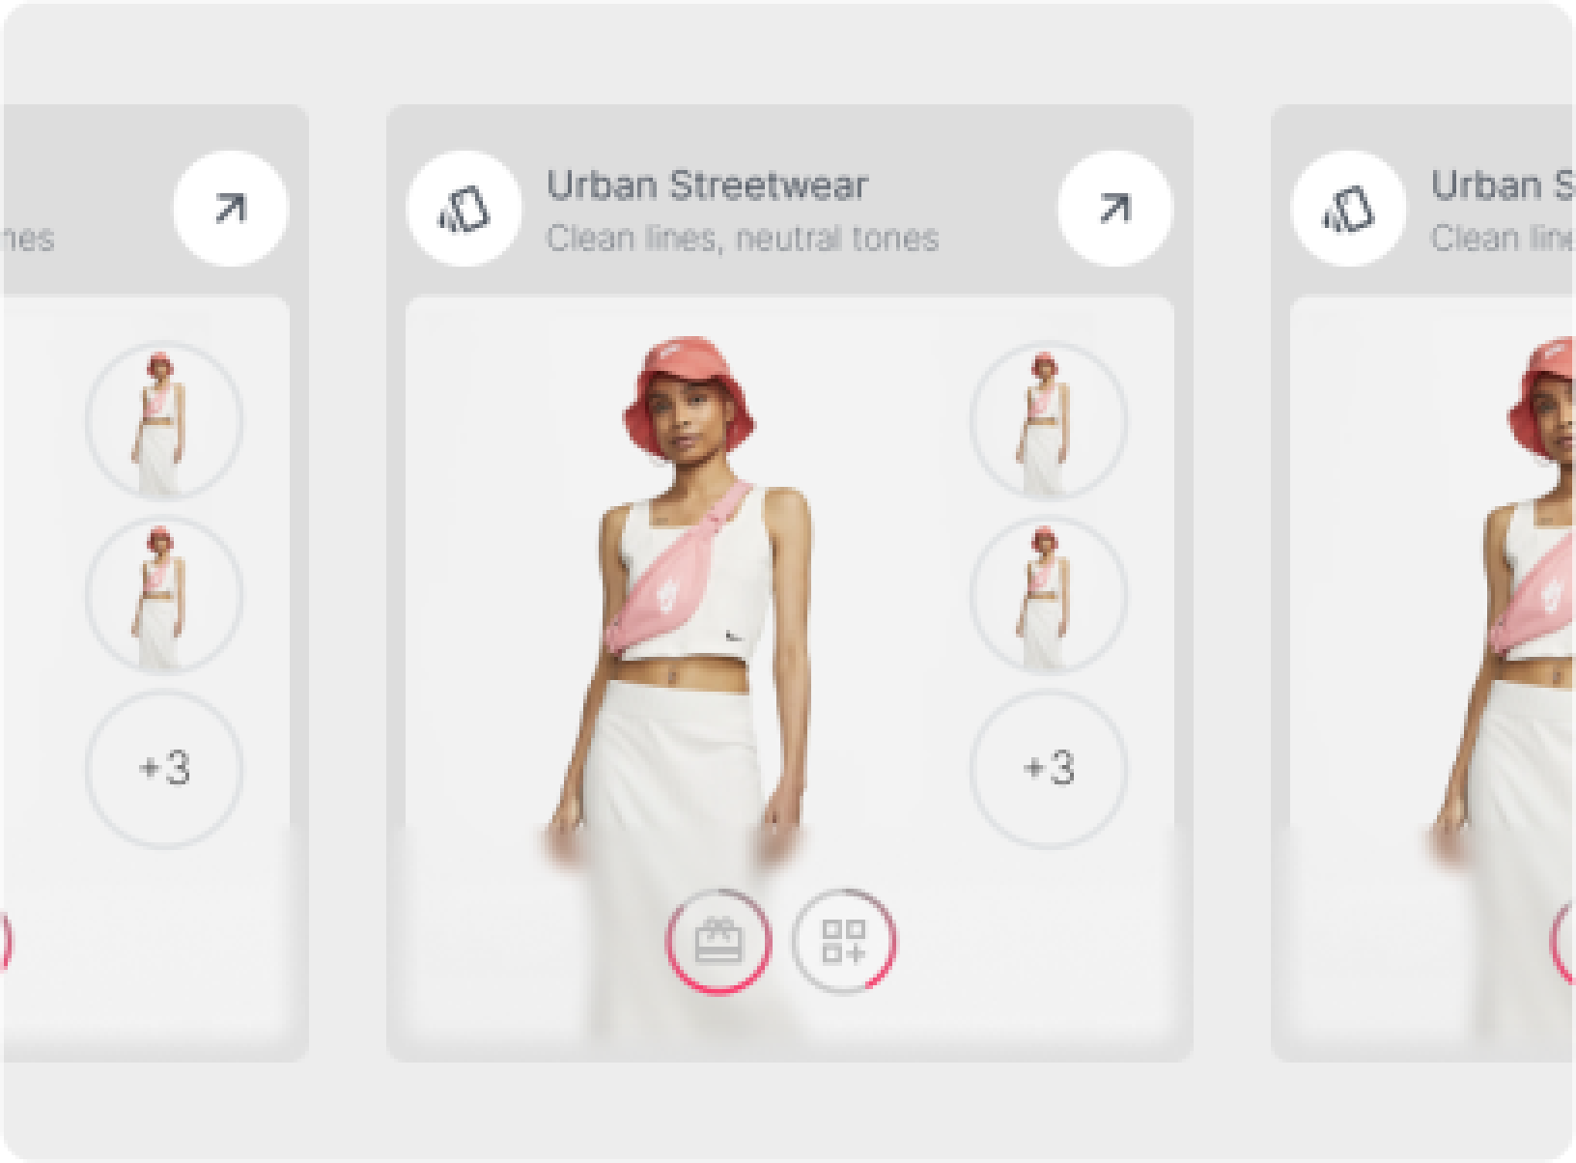Viewport: 1576px width, 1163px height.
Task: Click the right card's phone rotate icon
Action: pos(1349,209)
